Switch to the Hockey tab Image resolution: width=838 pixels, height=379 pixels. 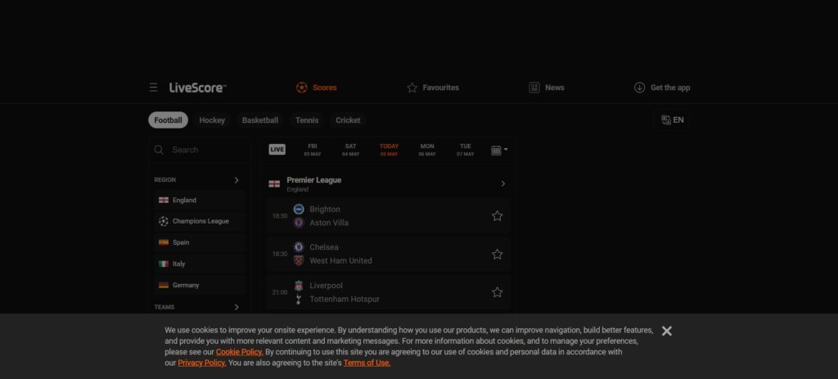[x=212, y=120]
